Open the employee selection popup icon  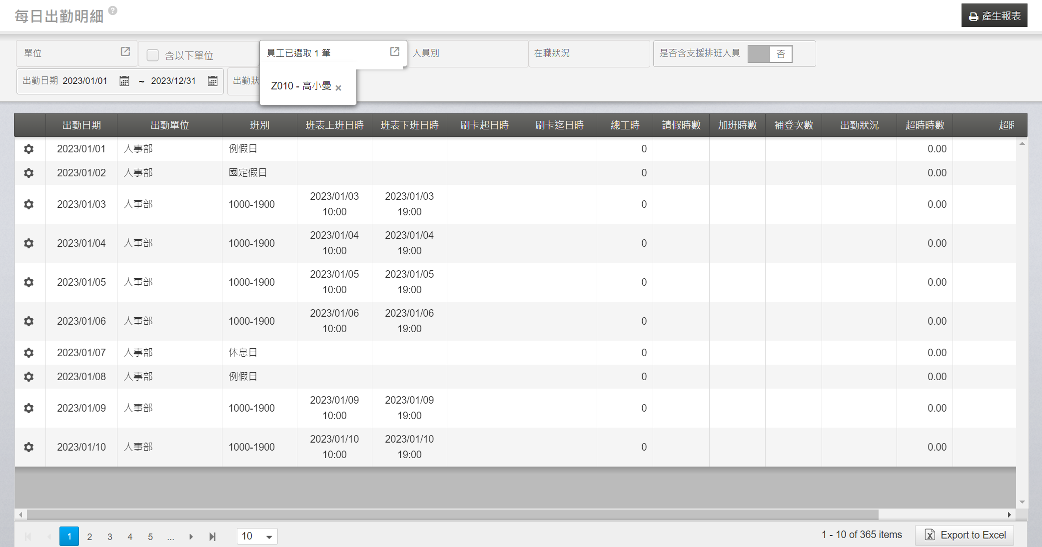(x=394, y=52)
